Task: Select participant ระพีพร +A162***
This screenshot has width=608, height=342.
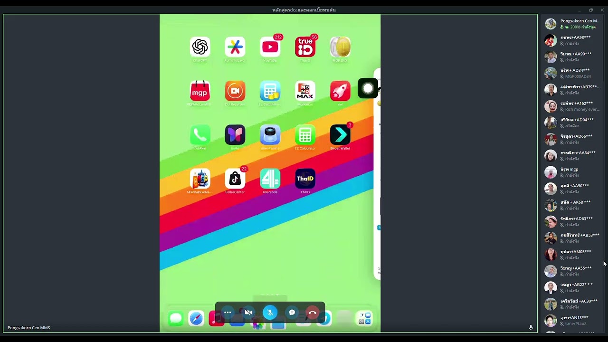Action: [573, 106]
